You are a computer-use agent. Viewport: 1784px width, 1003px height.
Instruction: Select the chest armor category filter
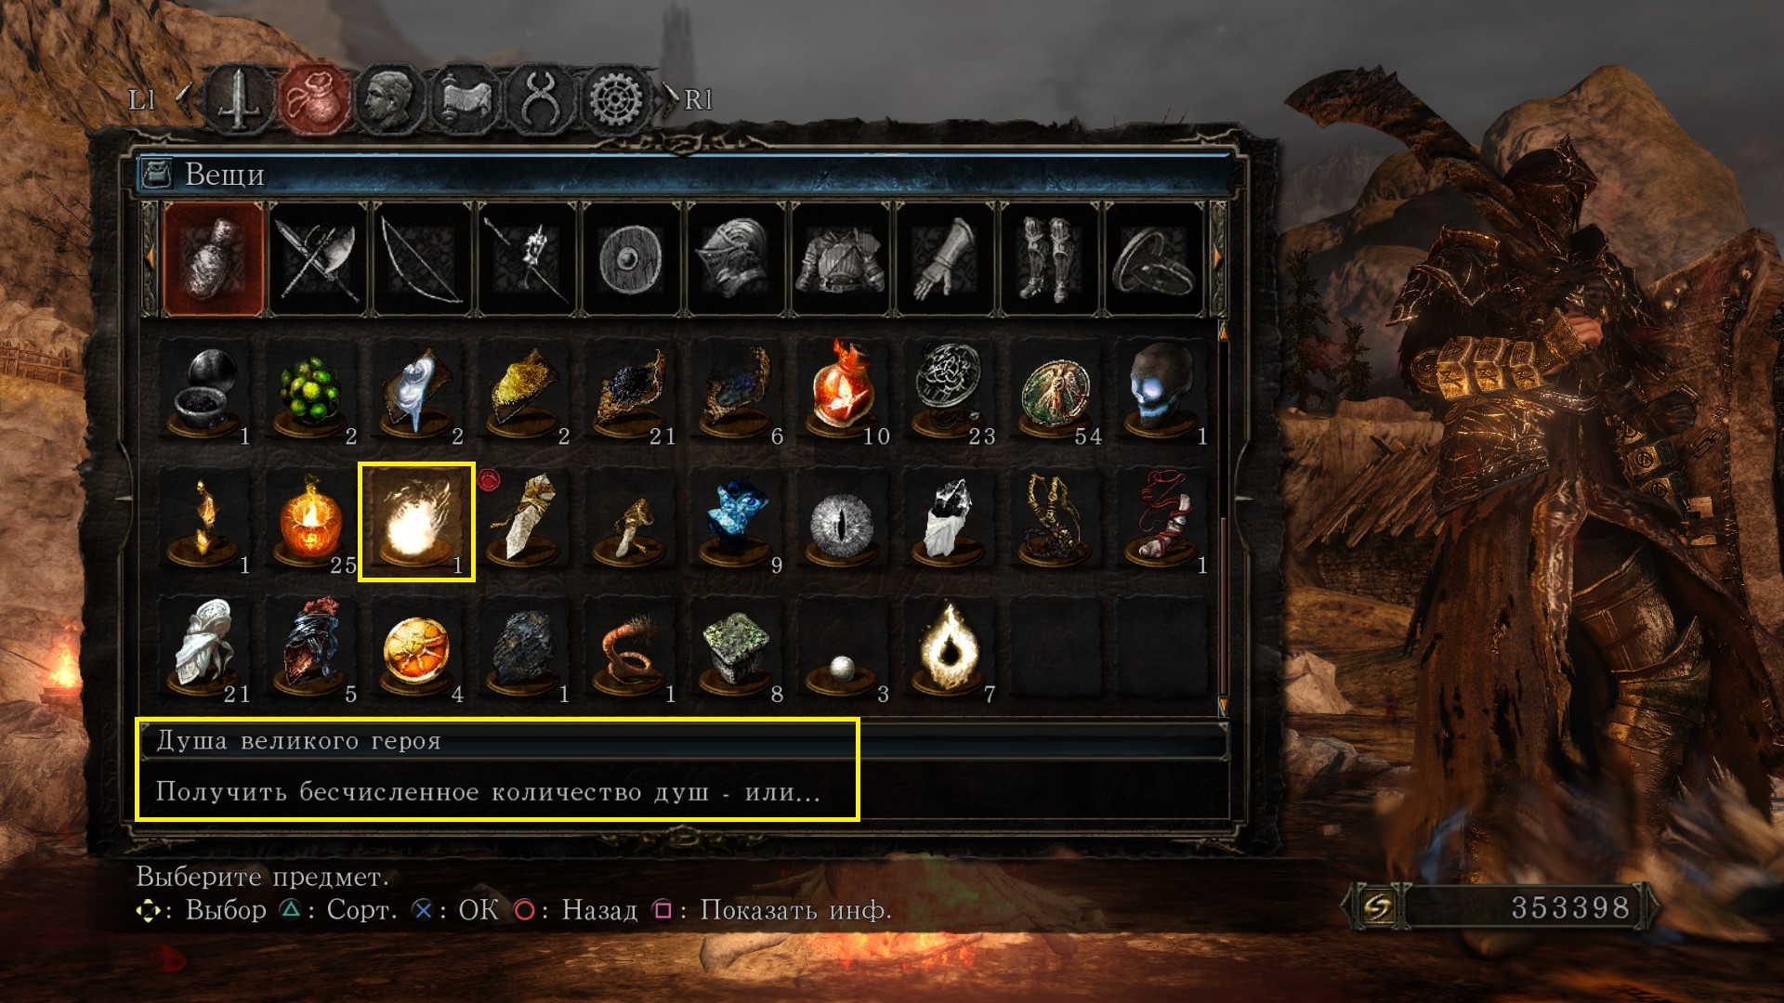840,259
